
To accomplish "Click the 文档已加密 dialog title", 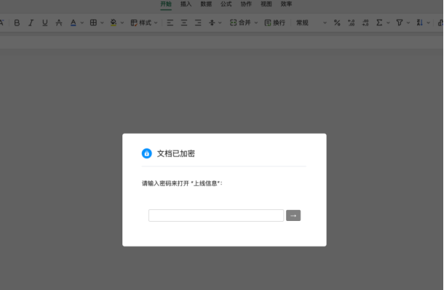I will pyautogui.click(x=176, y=153).
